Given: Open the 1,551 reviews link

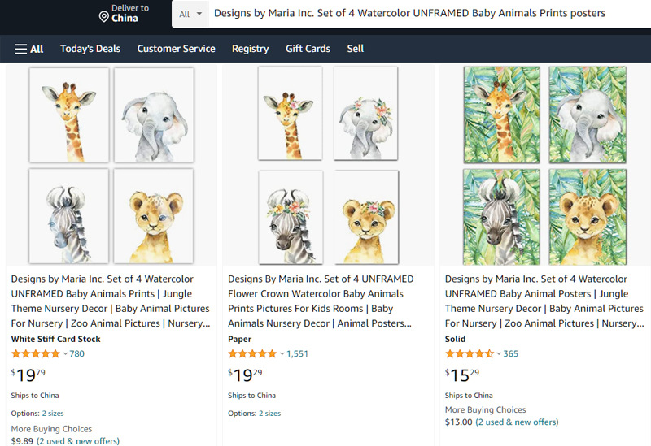Looking at the screenshot, I should pos(298,354).
